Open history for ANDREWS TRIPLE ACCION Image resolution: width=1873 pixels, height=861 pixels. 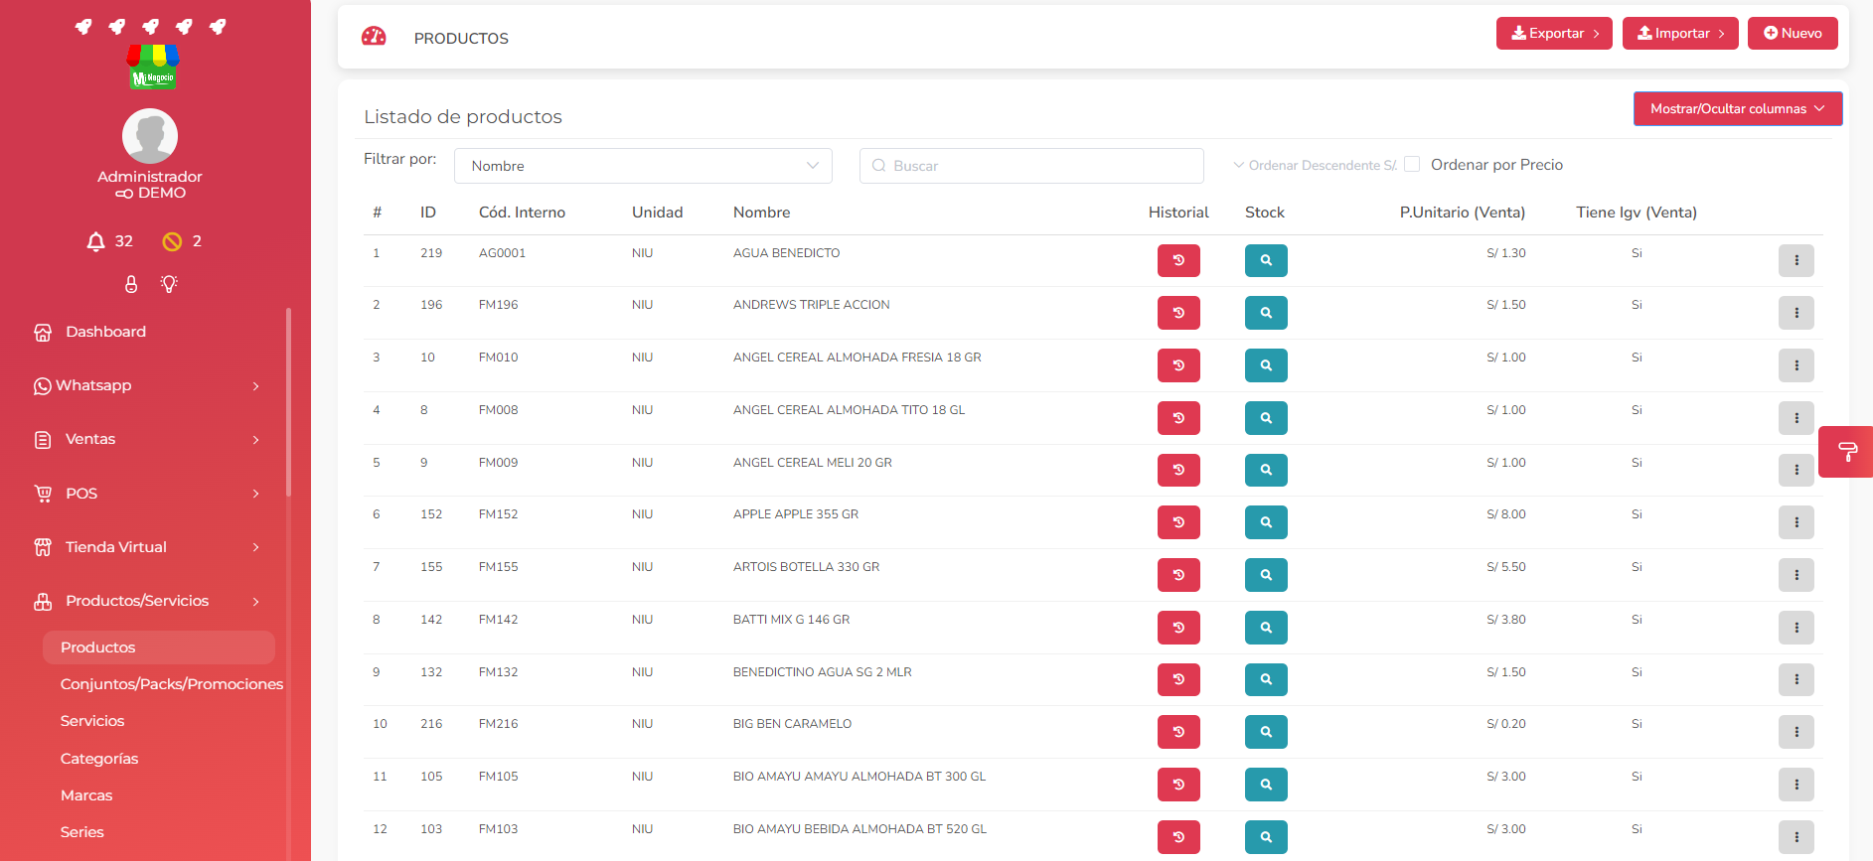(1178, 313)
